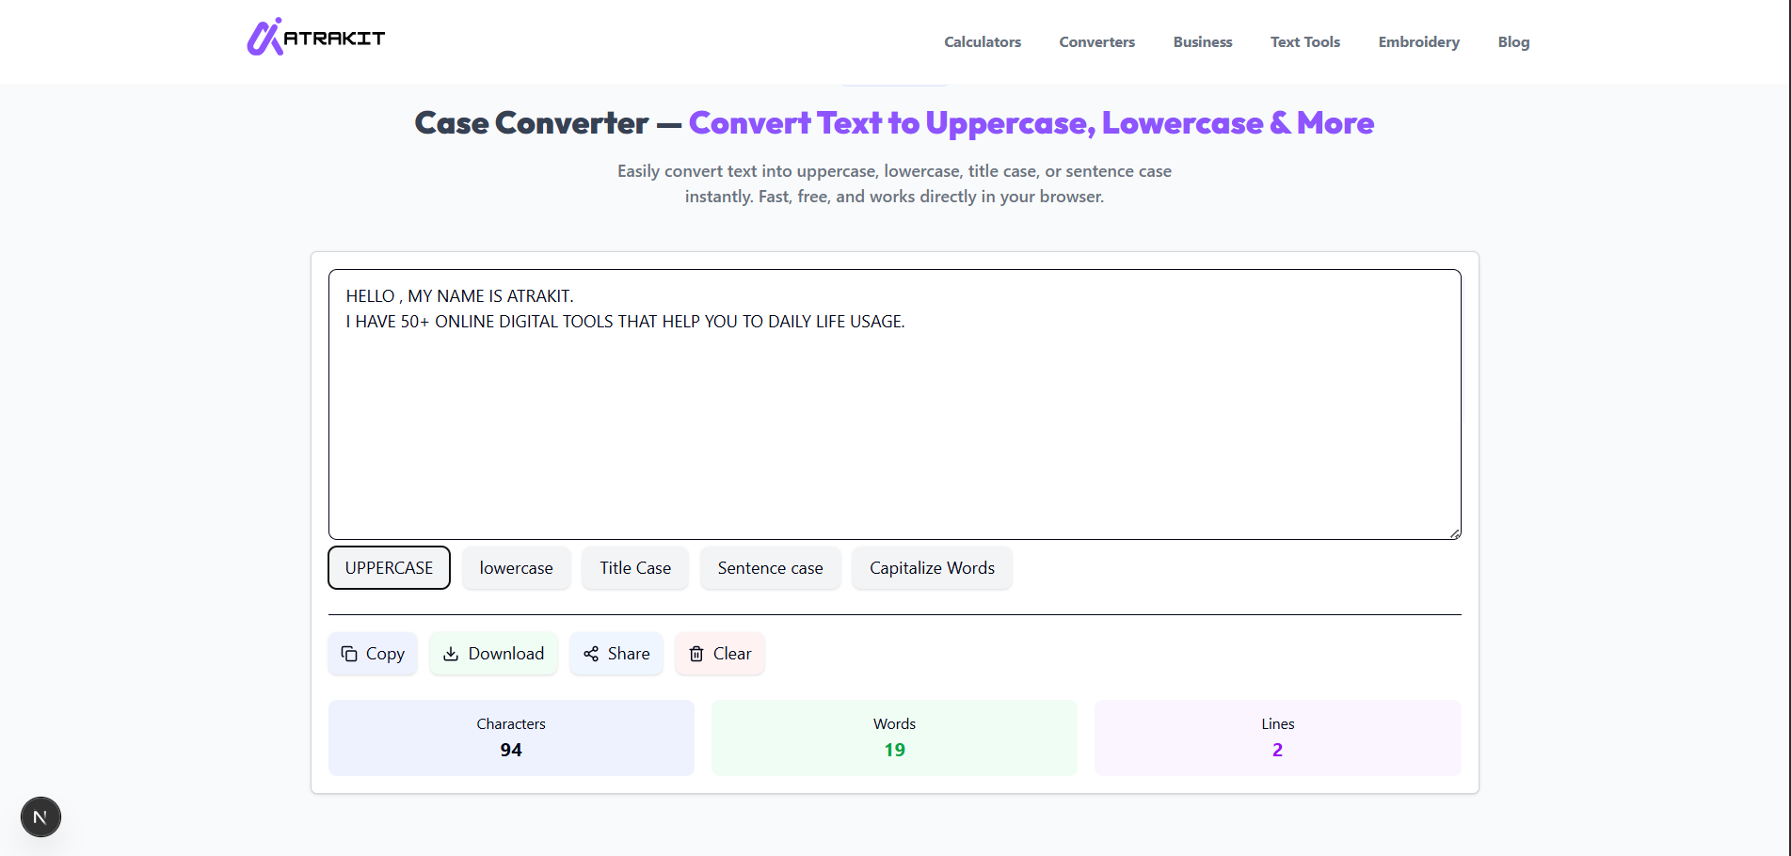Go to the Blog page
Screen dimensions: 1791x856
point(1513,42)
